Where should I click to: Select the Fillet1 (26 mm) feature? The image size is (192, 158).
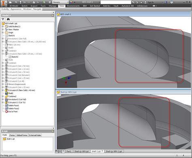tap(14, 45)
